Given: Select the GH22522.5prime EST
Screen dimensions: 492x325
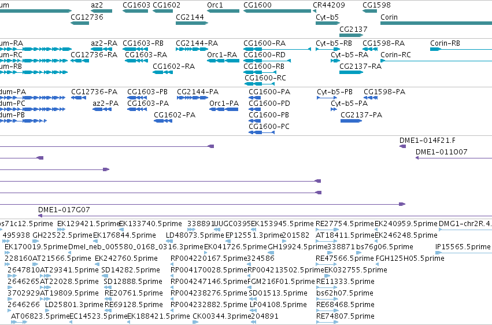Looking at the screenshot, I should (x=35, y=241).
